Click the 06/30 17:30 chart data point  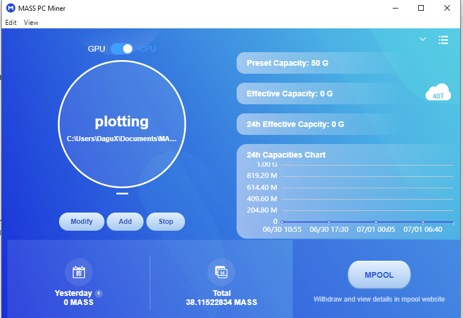[329, 222]
